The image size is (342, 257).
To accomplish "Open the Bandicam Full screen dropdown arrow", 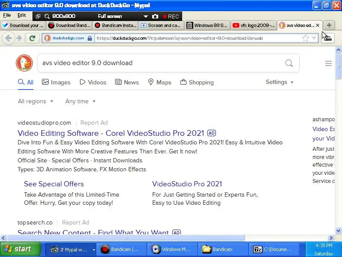I will [x=145, y=16].
